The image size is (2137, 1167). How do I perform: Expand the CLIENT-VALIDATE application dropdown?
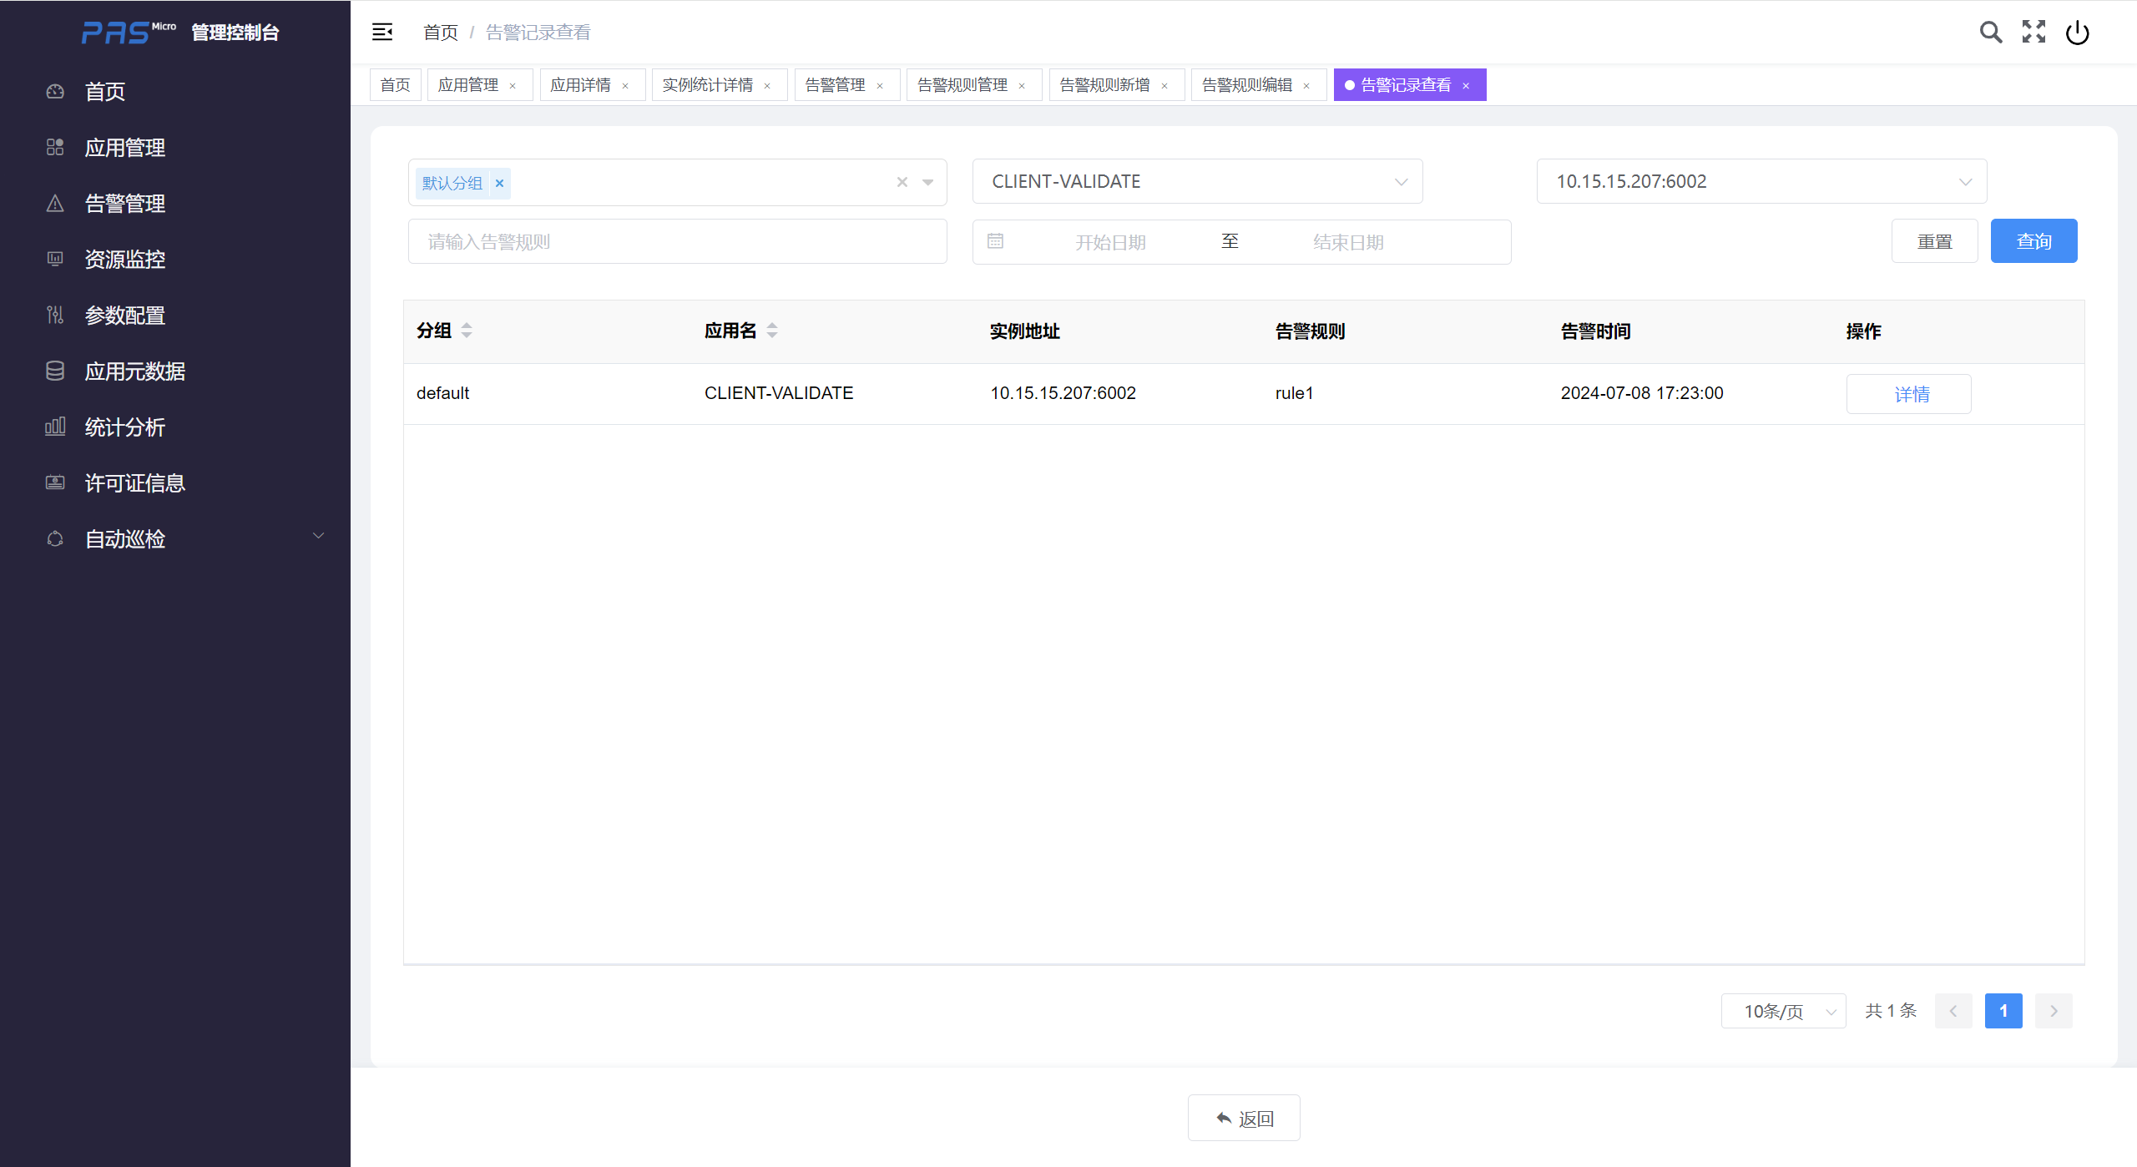(x=1197, y=182)
